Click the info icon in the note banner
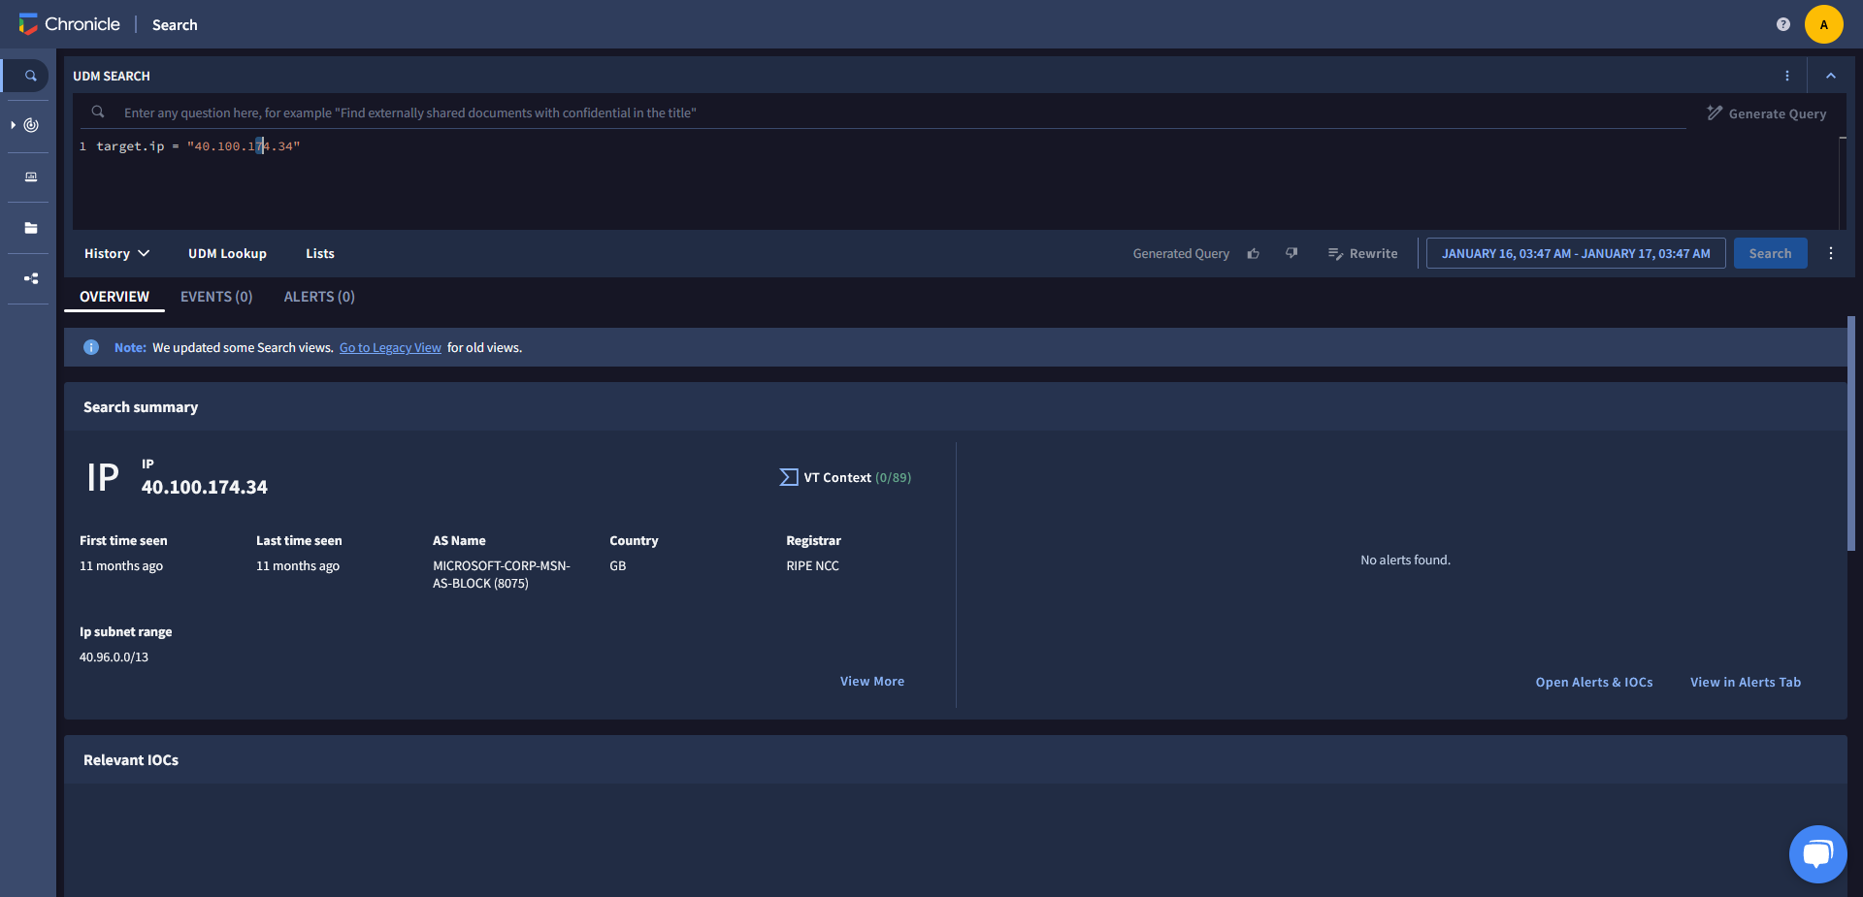The height and width of the screenshot is (897, 1863). point(90,347)
